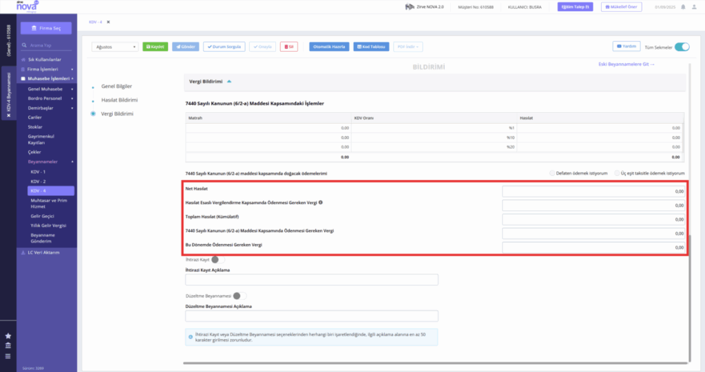Click the green Kaydet save button
Screen dimensions: 705x372
click(155, 47)
